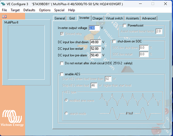Close the VE Configure window

point(165,4)
